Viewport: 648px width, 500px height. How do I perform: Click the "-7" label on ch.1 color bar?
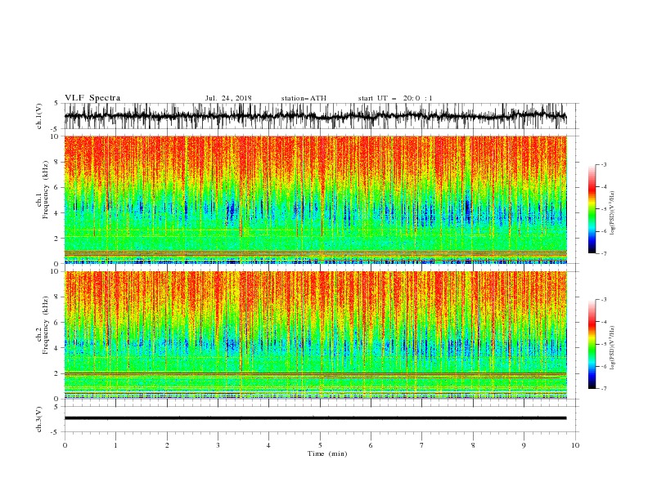point(603,253)
